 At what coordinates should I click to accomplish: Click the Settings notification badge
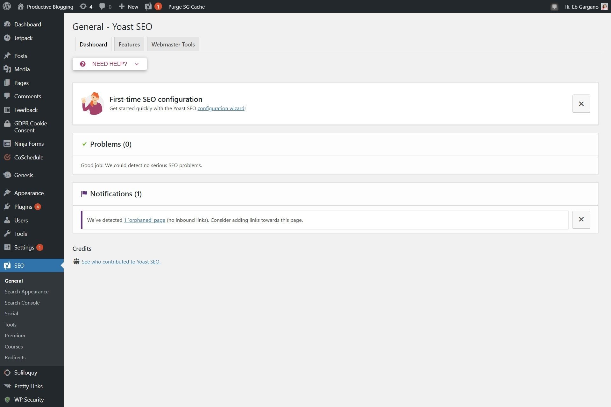[x=39, y=247]
